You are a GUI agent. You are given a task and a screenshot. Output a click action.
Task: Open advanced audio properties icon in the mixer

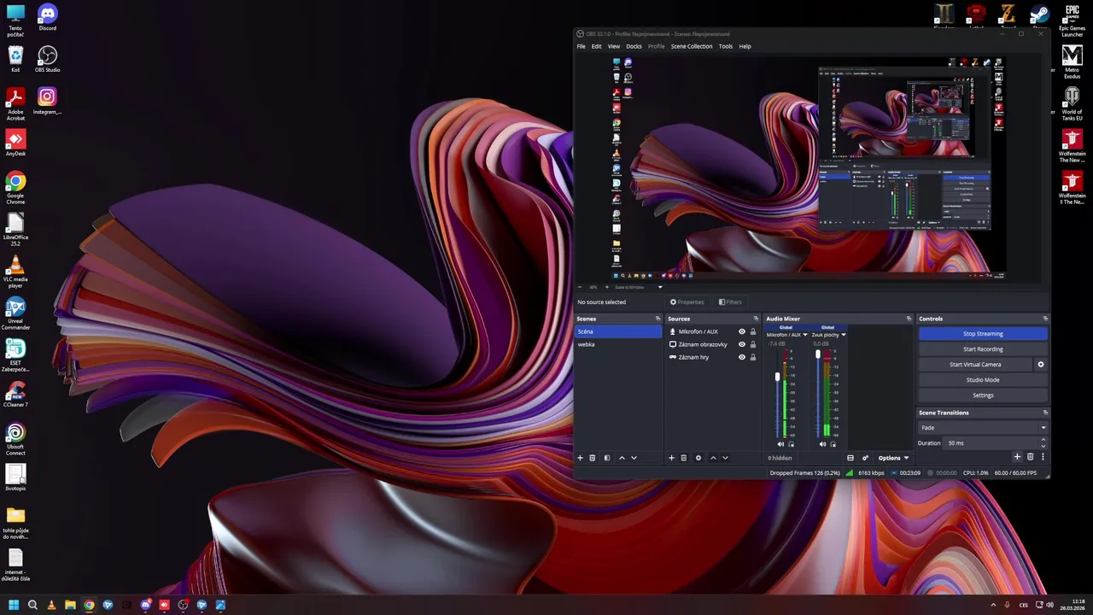coord(865,458)
